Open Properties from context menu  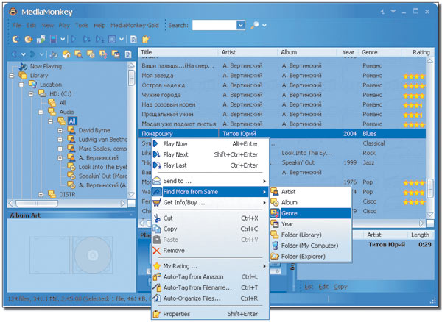click(x=210, y=314)
